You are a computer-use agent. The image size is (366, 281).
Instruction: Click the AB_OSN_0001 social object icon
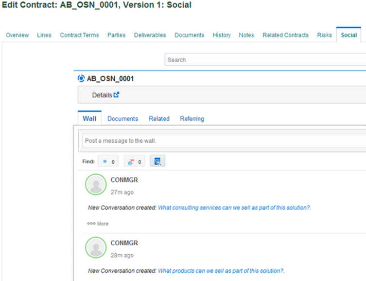click(81, 78)
